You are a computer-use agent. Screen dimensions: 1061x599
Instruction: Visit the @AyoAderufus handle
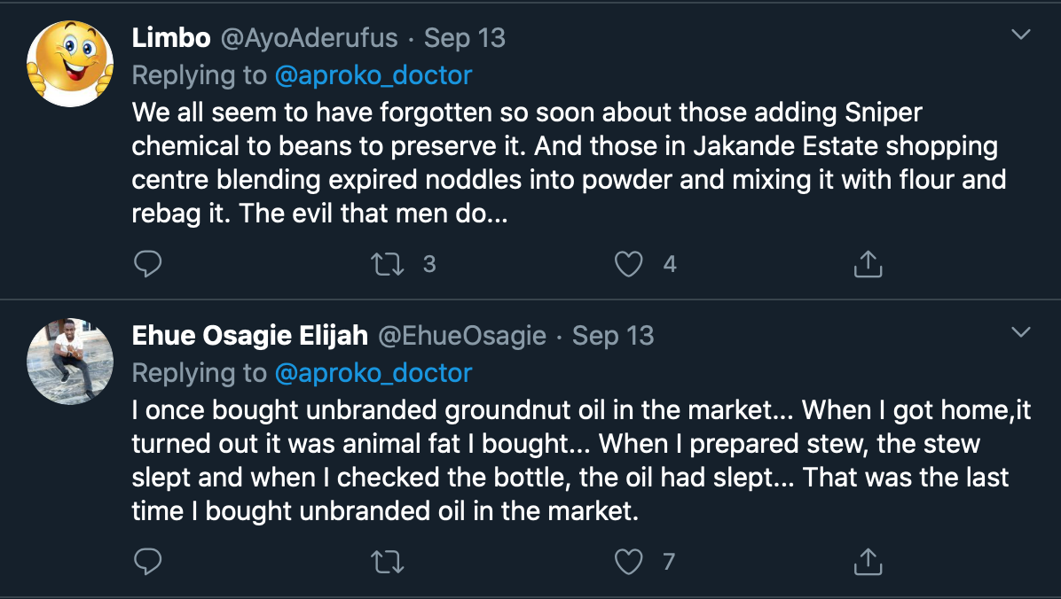[309, 38]
